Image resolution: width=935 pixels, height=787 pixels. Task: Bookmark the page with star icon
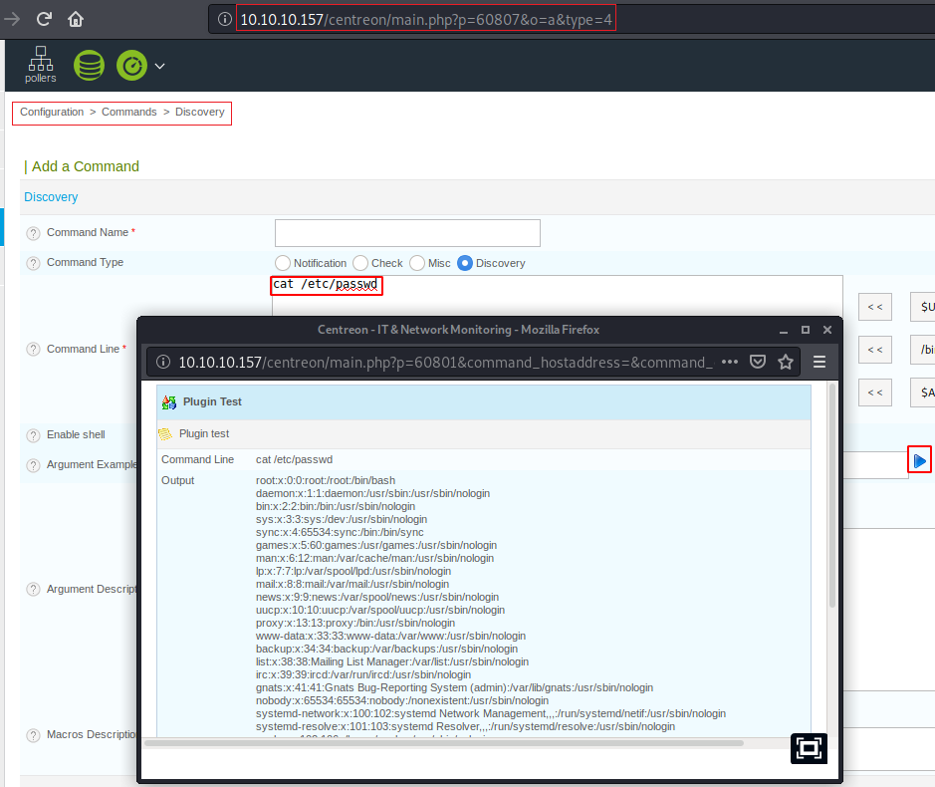click(x=786, y=362)
